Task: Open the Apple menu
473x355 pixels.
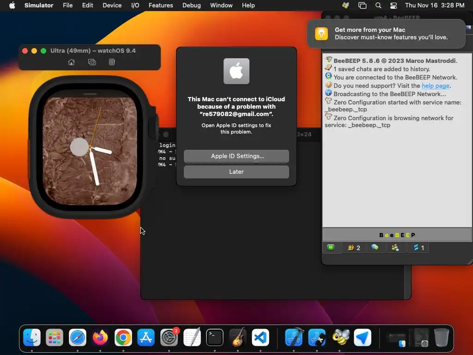Action: (12, 6)
